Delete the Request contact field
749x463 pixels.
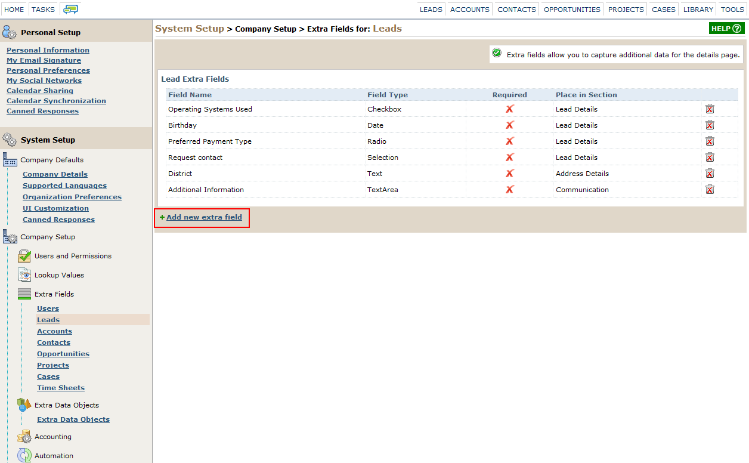(710, 157)
